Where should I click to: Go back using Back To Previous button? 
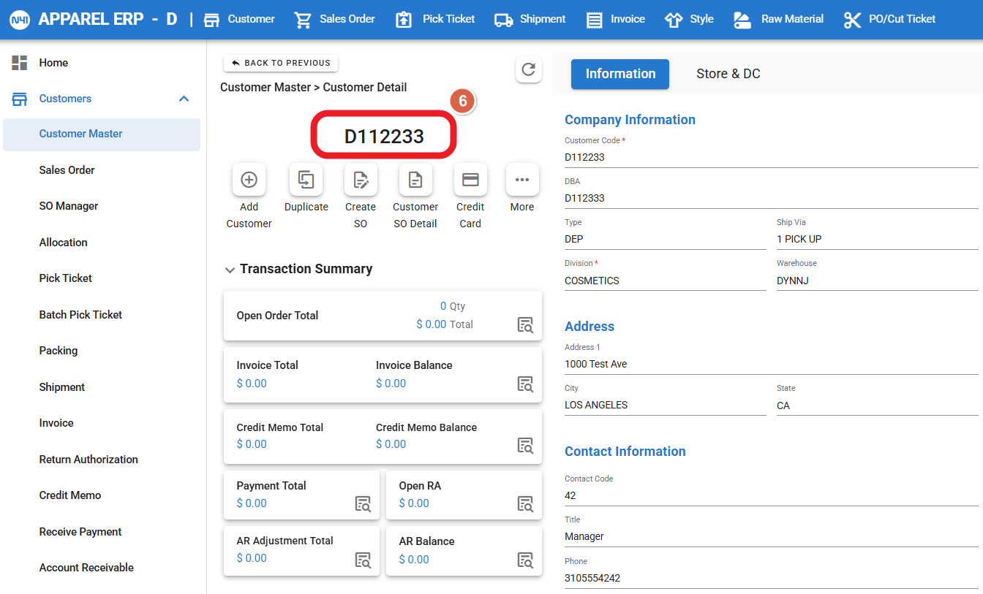pos(281,63)
